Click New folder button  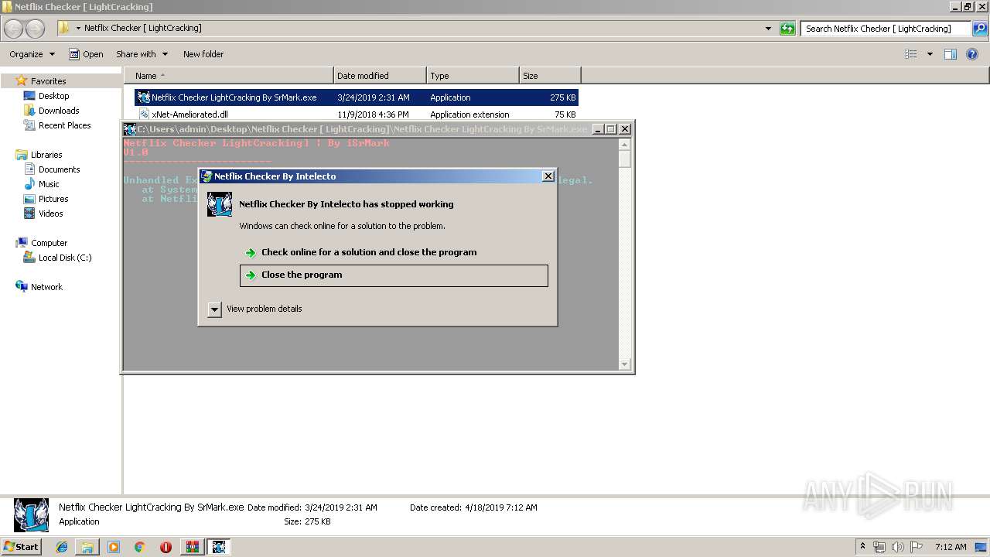[x=203, y=54]
